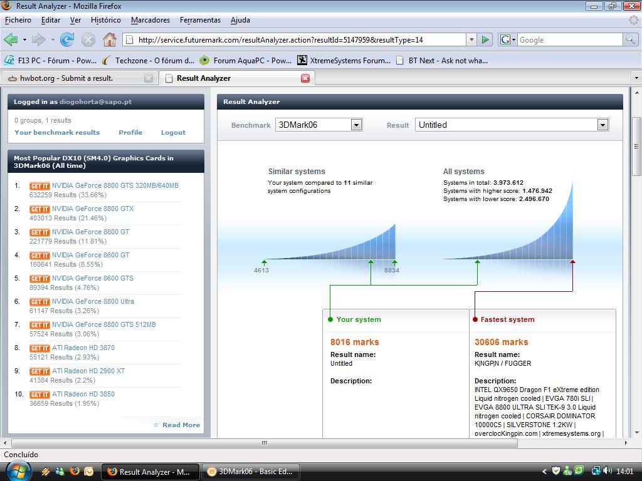Open the ATI Radeon HD 3870 link

coord(83,348)
